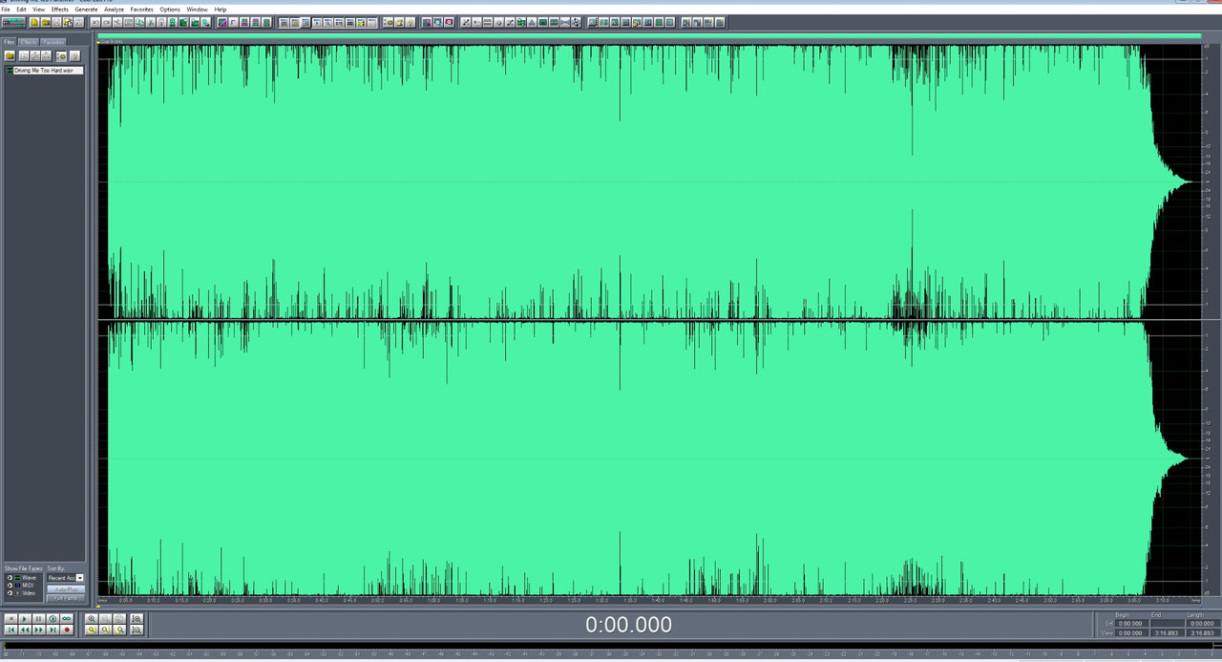The width and height of the screenshot is (1222, 662).
Task: Zoom to left edge of selection icon
Action: click(106, 630)
